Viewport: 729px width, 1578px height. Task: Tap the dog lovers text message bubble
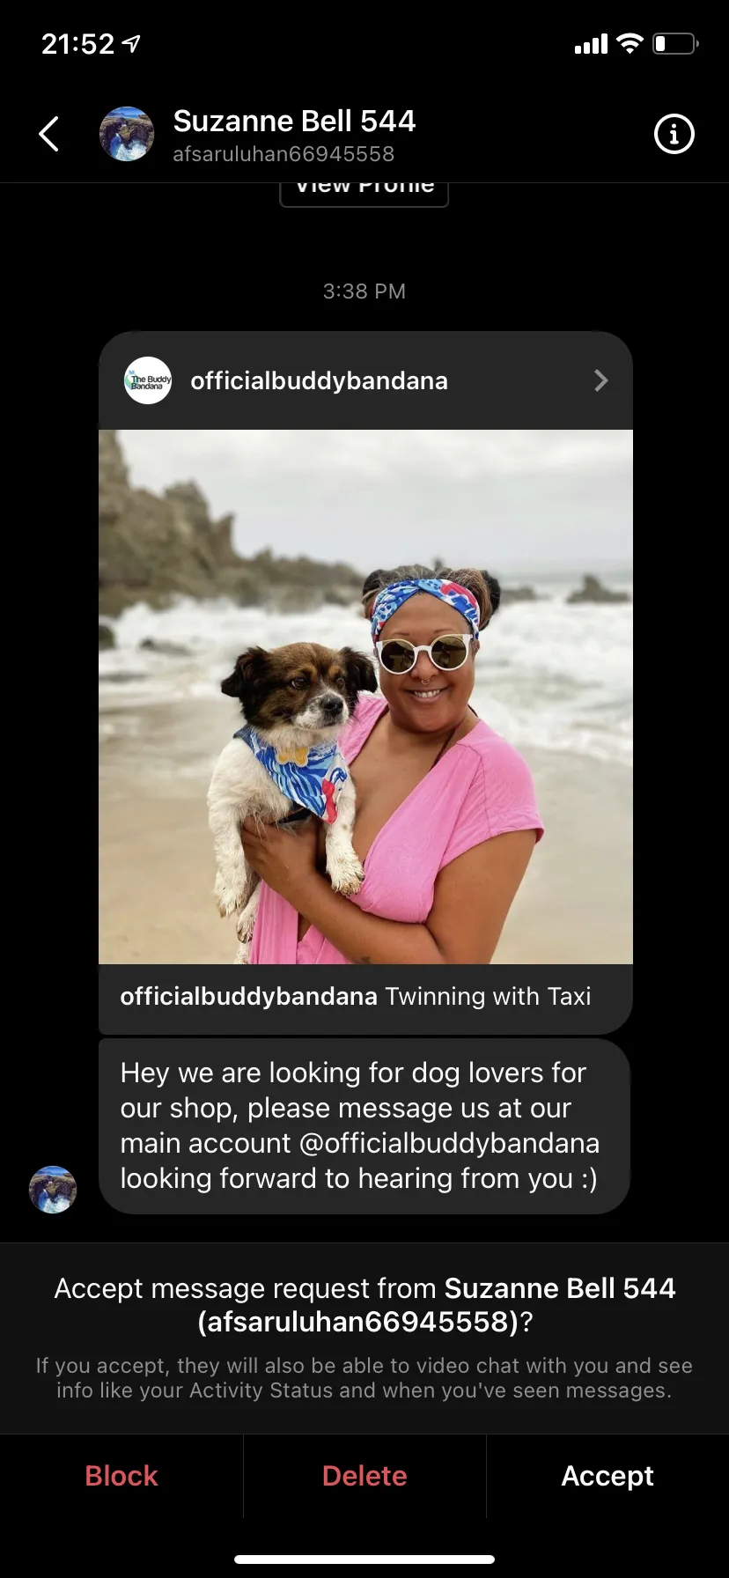tap(364, 1126)
